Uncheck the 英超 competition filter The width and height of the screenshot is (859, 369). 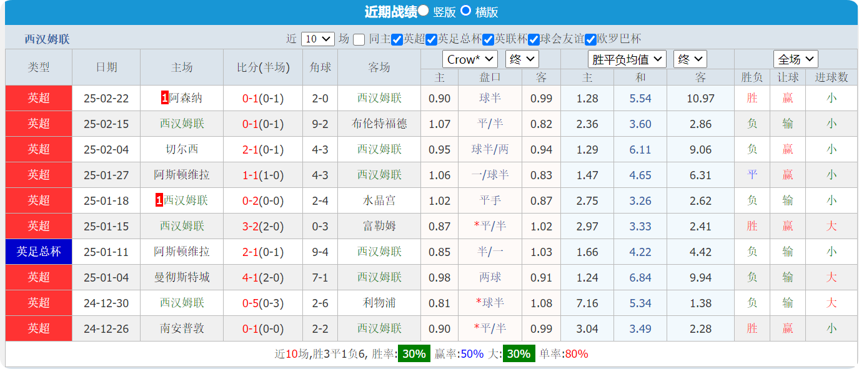(x=397, y=38)
